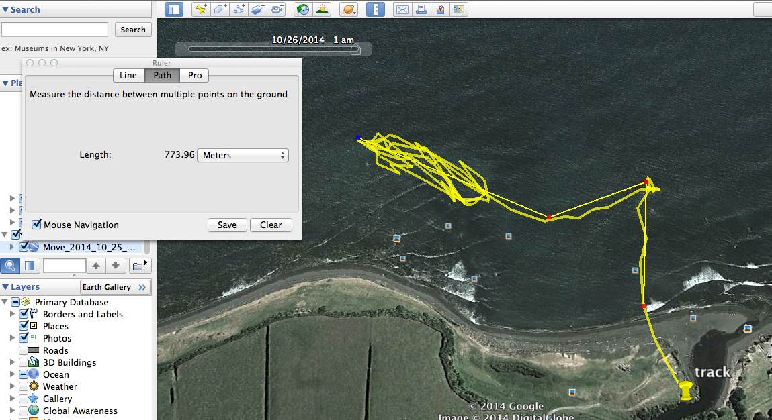The width and height of the screenshot is (772, 420).
Task: Click the Ruler tool in toolbar
Action: pyautogui.click(x=375, y=9)
